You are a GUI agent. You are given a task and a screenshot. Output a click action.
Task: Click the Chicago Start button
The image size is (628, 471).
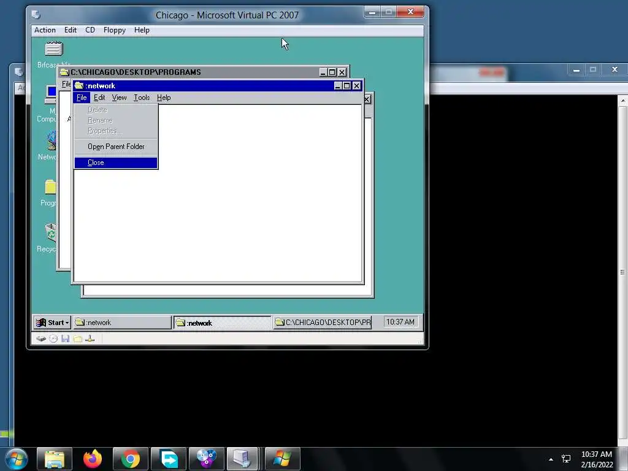click(52, 323)
